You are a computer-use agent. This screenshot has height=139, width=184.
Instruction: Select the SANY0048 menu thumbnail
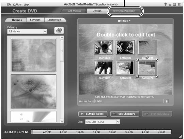[103, 47]
